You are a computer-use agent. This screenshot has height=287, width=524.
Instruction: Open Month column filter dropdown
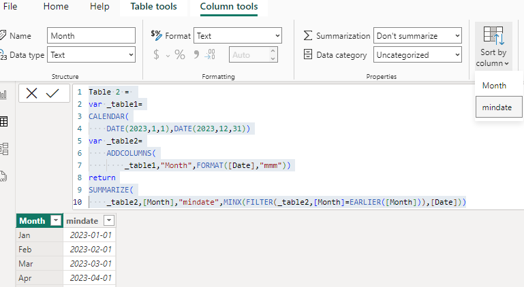56,220
